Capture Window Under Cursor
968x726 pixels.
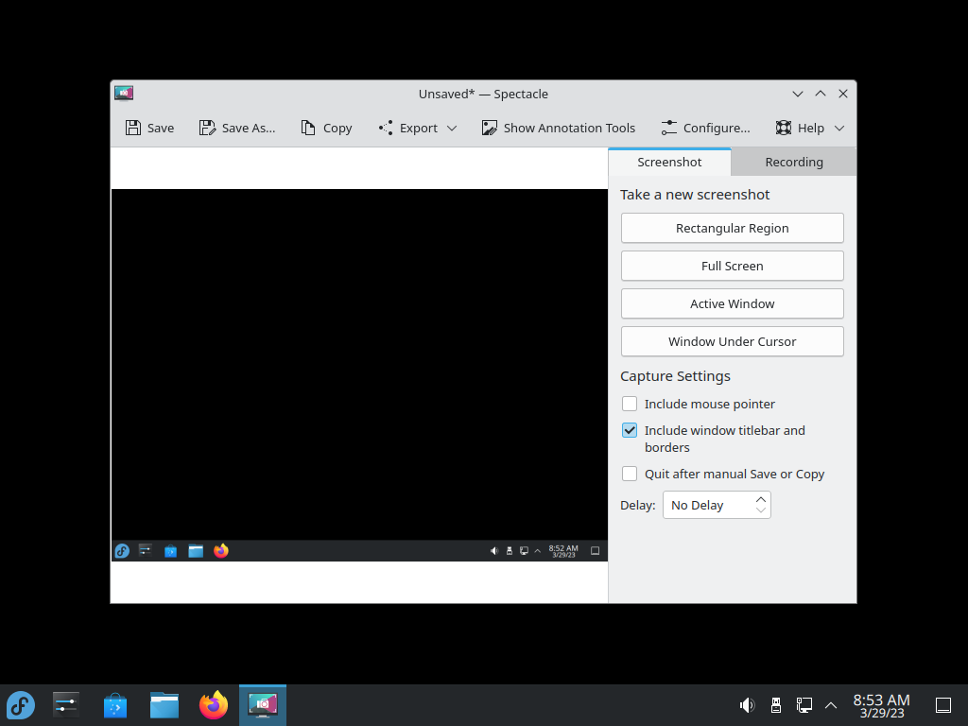pyautogui.click(x=733, y=340)
